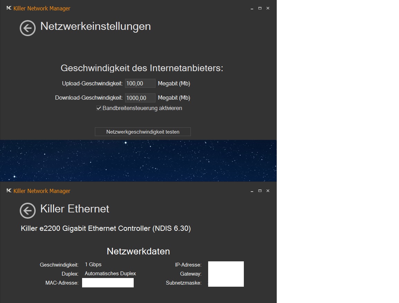Go back from the Killer Ethernet page
This screenshot has width=399, height=303.
[28, 211]
